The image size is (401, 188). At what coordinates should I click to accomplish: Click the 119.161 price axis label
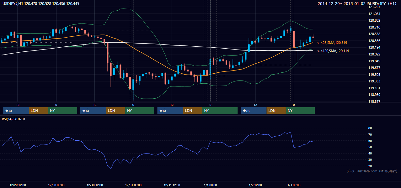tap(374, 88)
